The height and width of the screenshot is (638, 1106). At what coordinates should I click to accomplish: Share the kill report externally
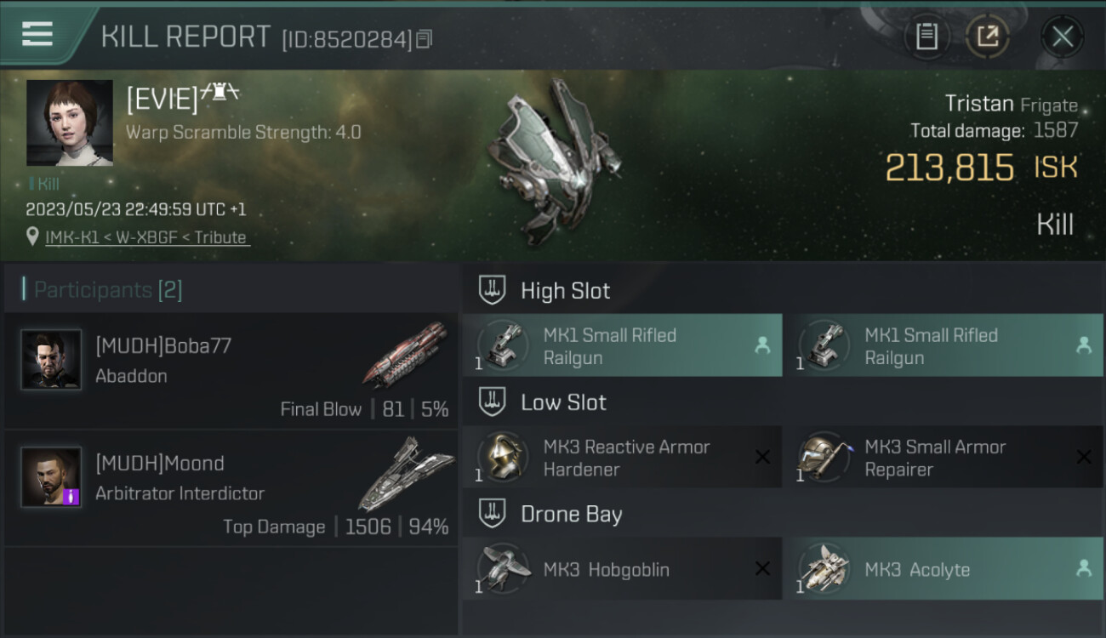click(988, 37)
